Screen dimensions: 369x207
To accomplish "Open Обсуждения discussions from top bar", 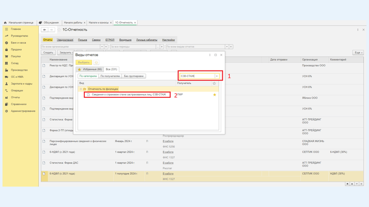I will (49, 23).
